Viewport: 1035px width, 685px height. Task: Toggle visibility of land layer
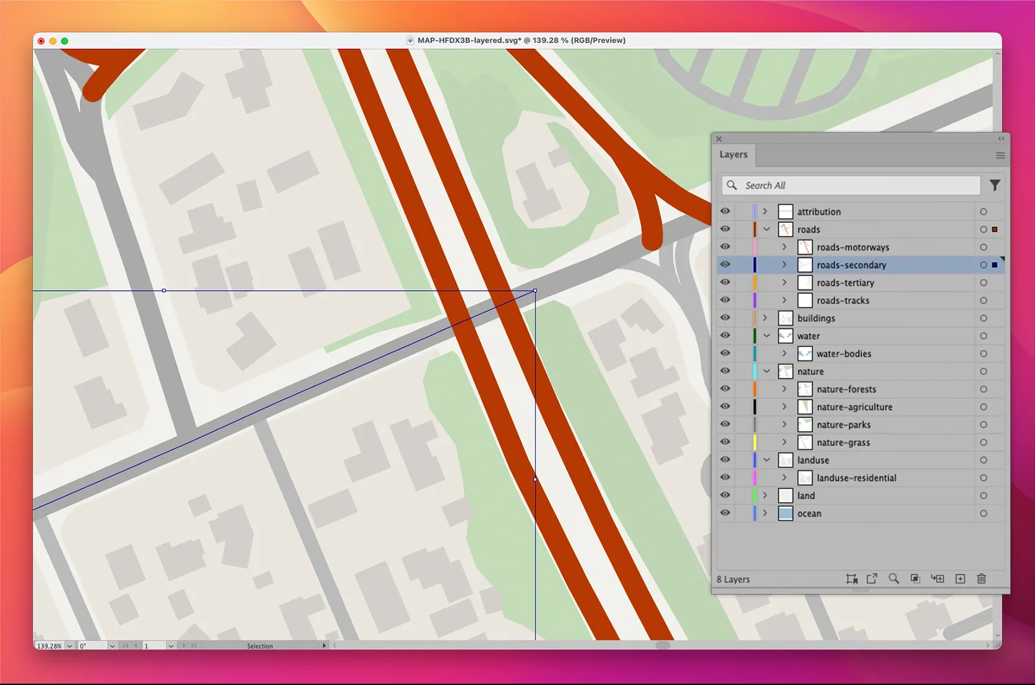(725, 495)
